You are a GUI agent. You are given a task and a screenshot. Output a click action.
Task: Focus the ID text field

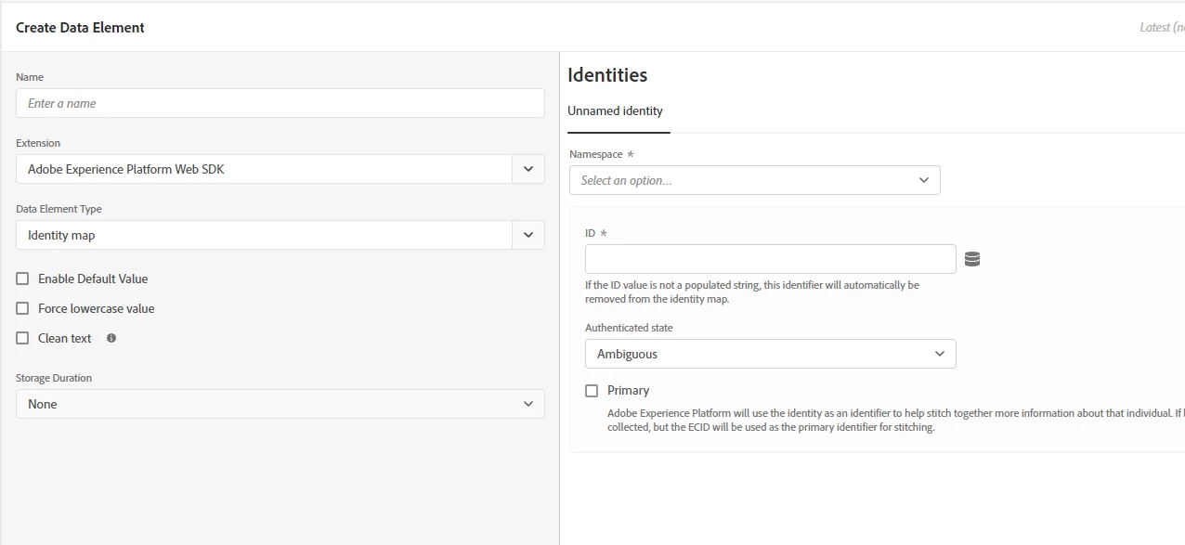tap(770, 259)
